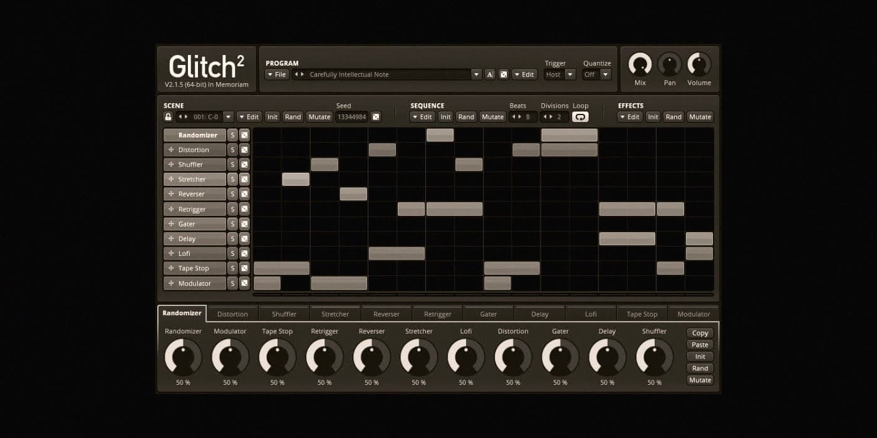This screenshot has height=438, width=877.
Task: Switch to the Shuffler tab
Action: point(284,314)
